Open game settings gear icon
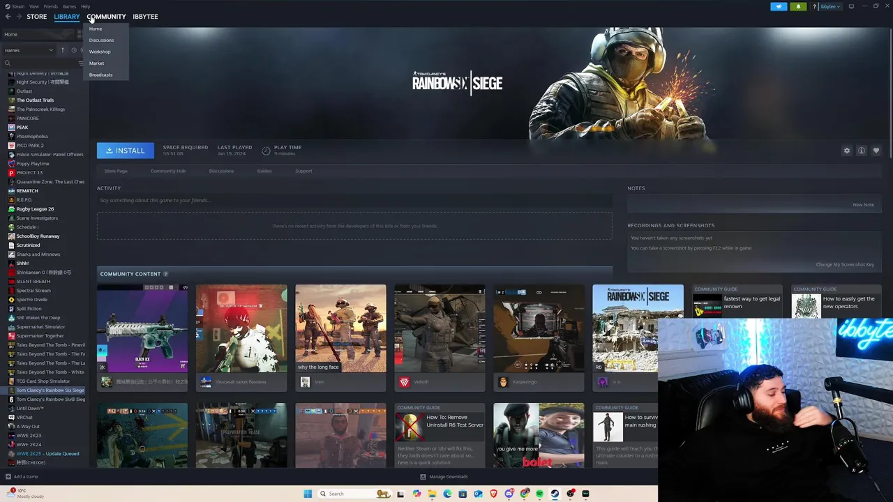The height and width of the screenshot is (502, 893). pos(847,151)
